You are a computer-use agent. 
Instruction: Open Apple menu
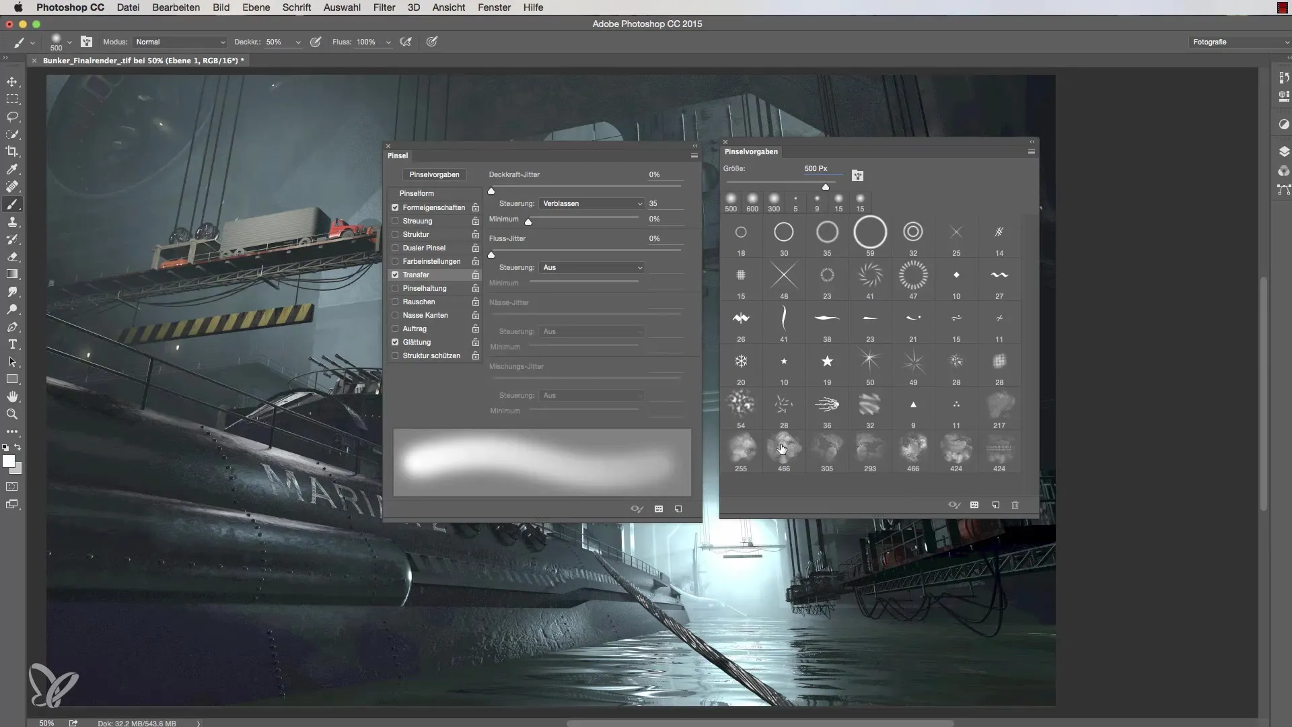pos(18,7)
